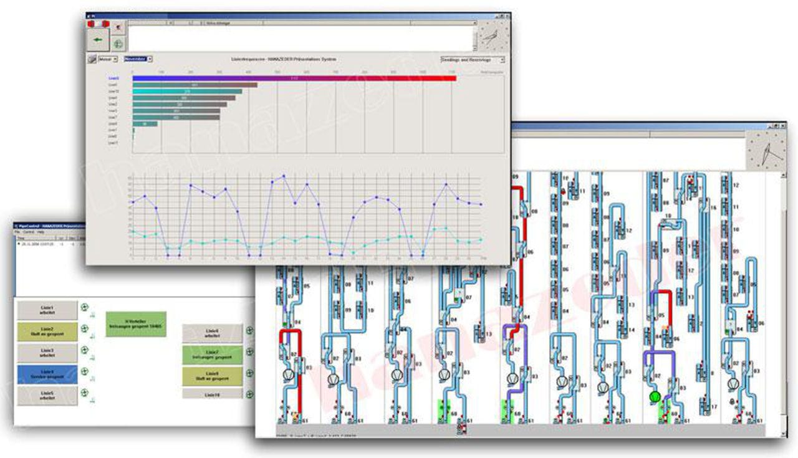Toggle the valve icon beside Linie1 arbeitet
The height and width of the screenshot is (458, 798).
[x=84, y=306]
